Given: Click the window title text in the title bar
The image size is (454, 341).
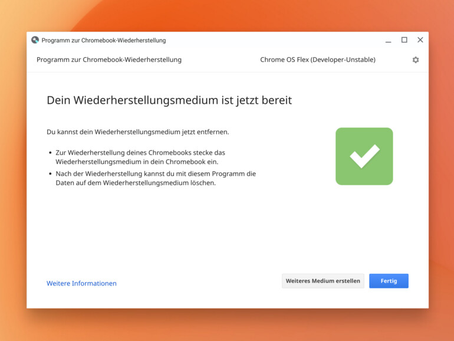Looking at the screenshot, I should pos(104,40).
